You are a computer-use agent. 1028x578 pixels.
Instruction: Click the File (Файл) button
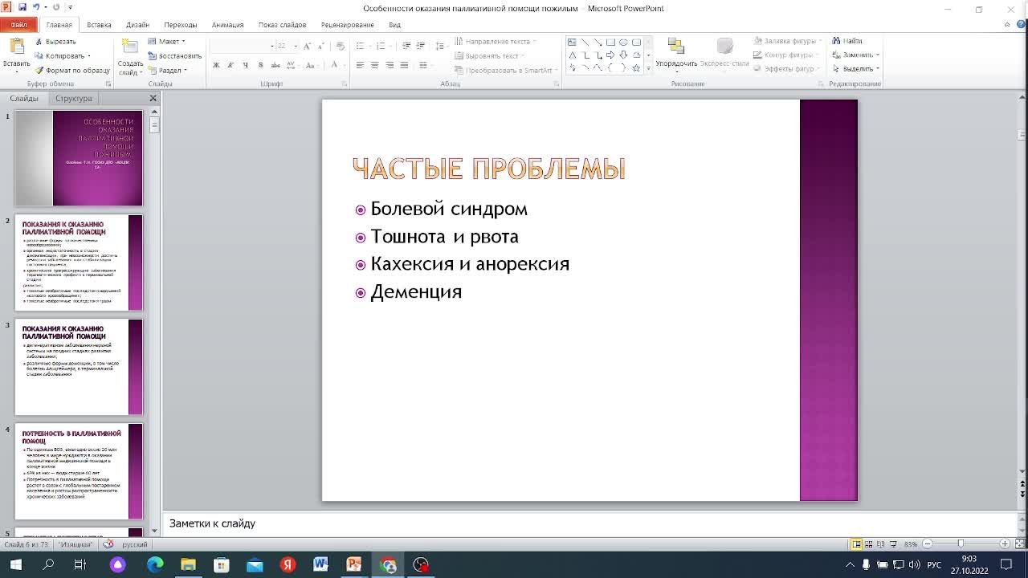point(18,25)
